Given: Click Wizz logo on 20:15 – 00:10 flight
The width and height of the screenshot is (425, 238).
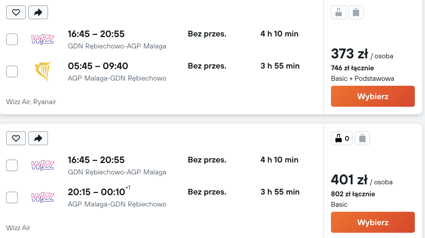Looking at the screenshot, I should pos(43,197).
